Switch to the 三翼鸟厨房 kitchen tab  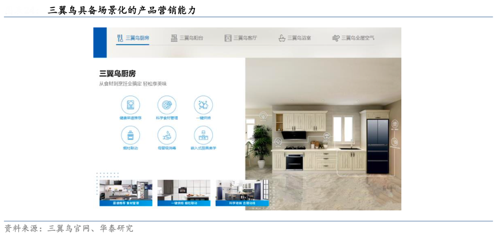[133, 38]
